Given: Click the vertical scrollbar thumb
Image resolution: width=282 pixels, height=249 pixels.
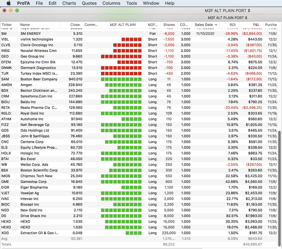Looking at the screenshot, I should (279, 188).
